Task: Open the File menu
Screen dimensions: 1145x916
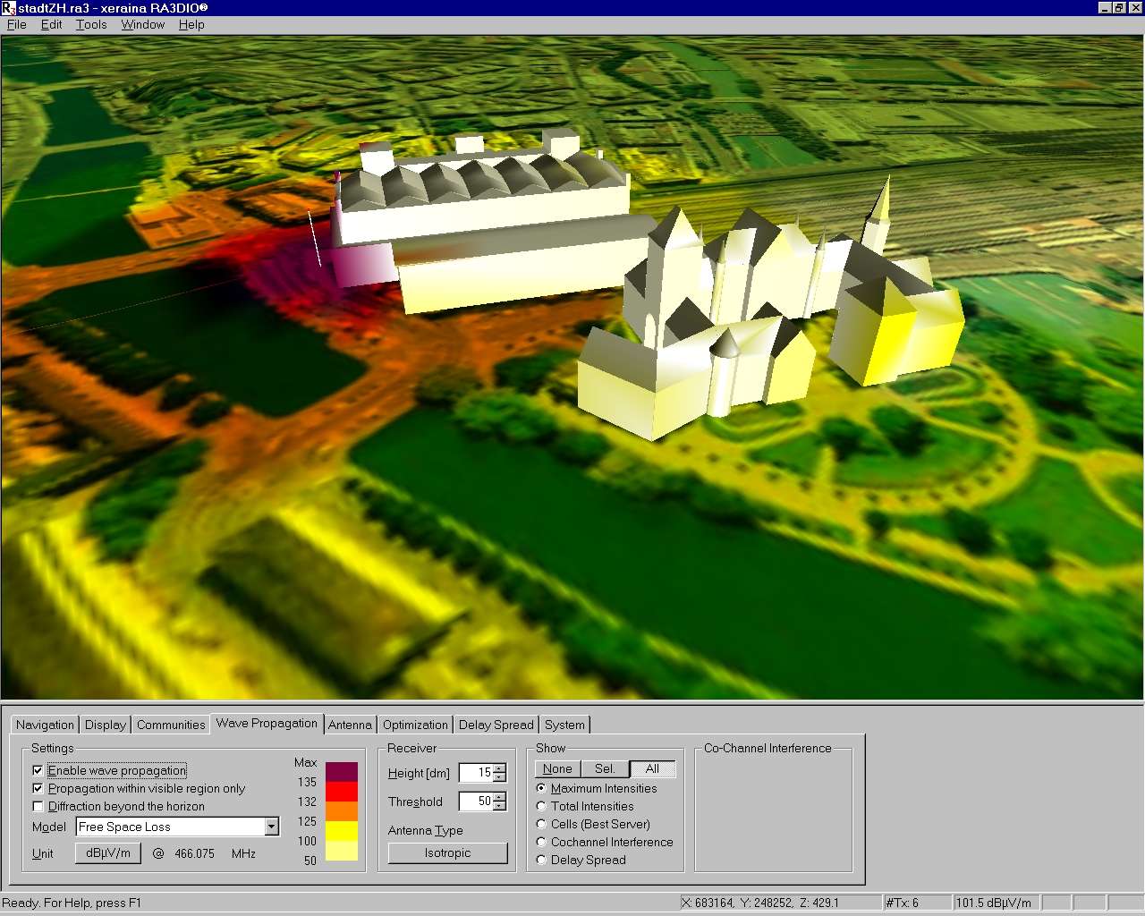Action: pyautogui.click(x=17, y=24)
